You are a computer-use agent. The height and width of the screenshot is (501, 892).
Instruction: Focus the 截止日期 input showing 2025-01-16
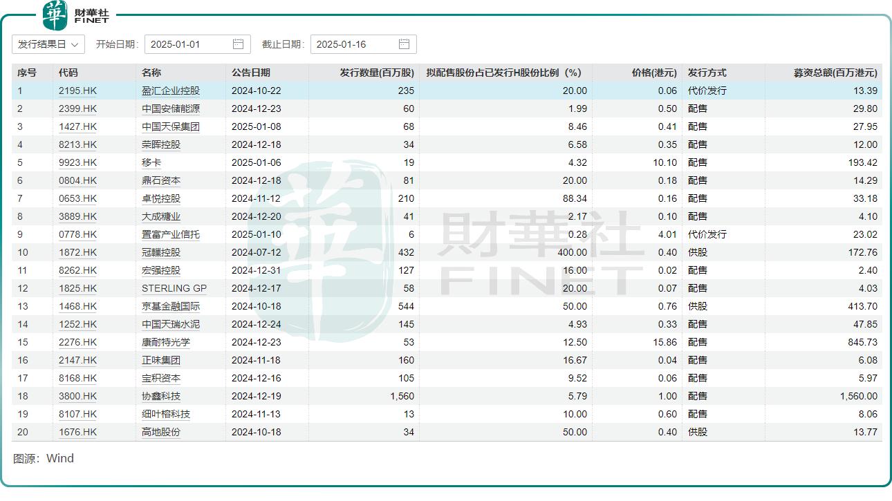click(364, 44)
